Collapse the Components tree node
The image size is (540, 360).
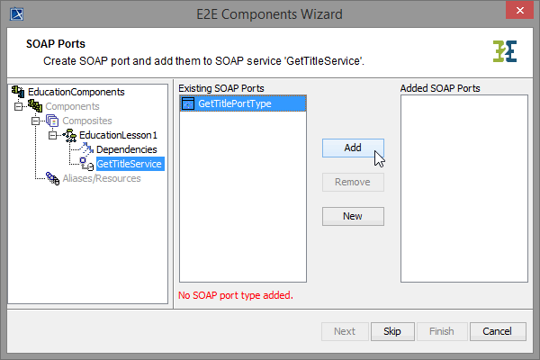[x=18, y=106]
